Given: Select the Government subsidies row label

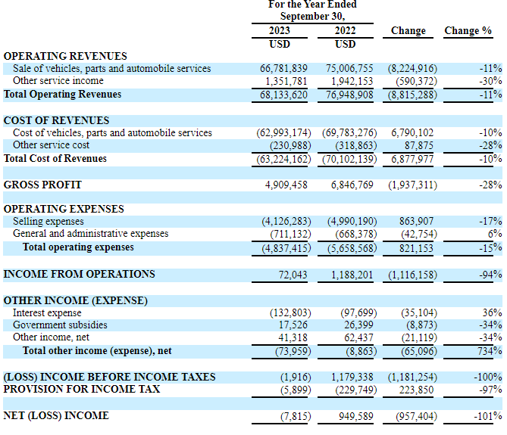Looking at the screenshot, I should pos(60,325).
